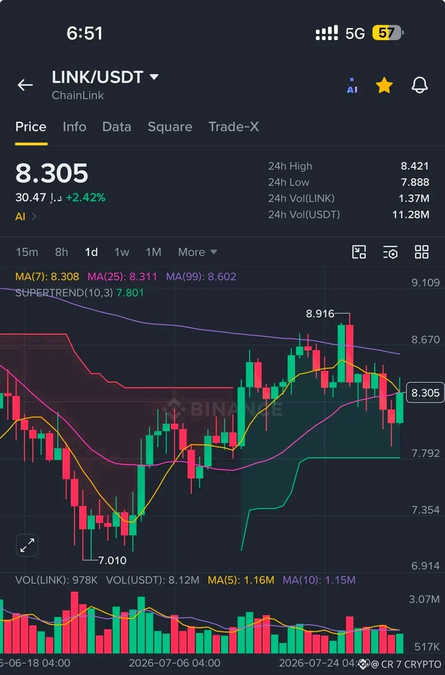
Task: Select the 1w timeframe
Action: tap(122, 252)
